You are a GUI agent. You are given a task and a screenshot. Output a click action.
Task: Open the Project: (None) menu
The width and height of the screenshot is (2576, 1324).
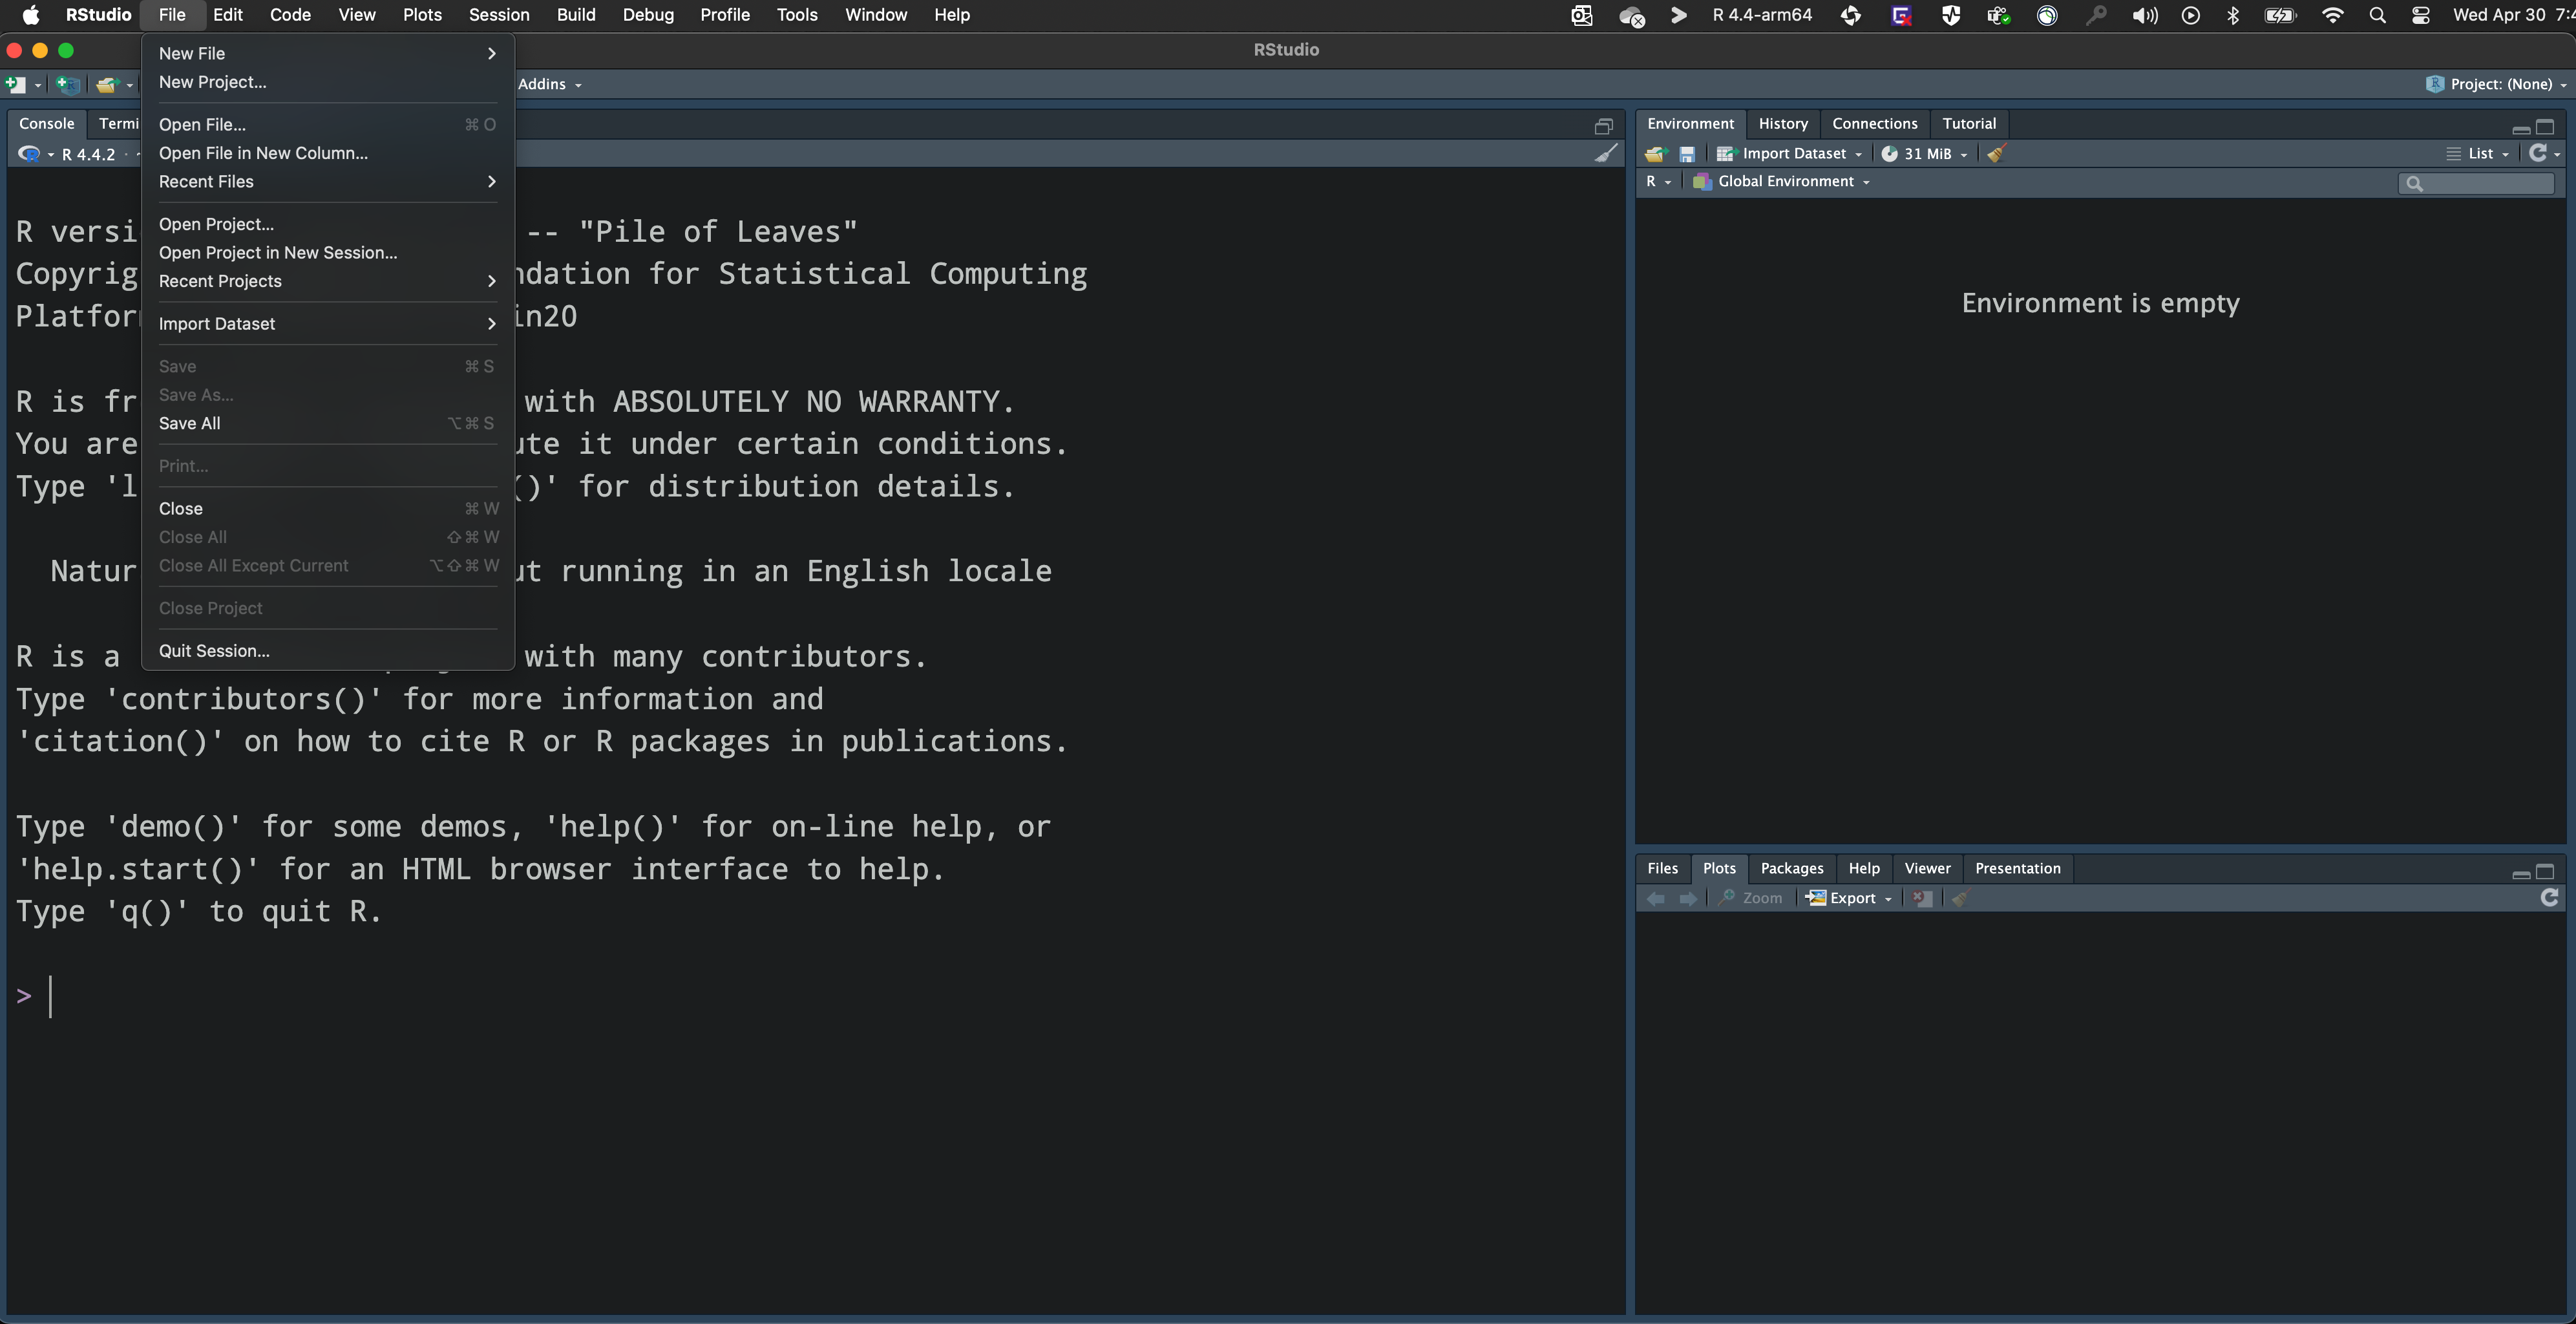point(2499,84)
